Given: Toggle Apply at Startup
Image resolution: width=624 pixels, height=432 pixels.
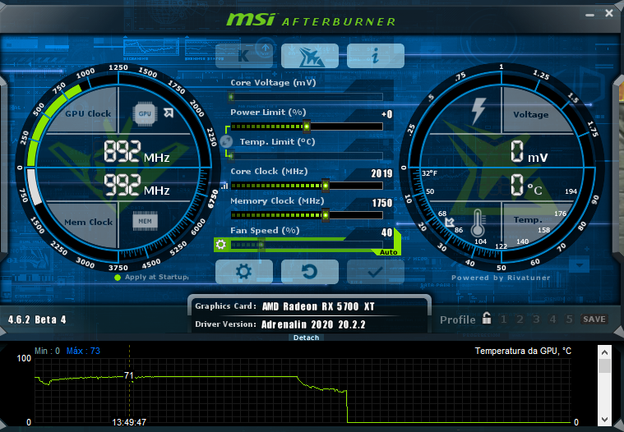Looking at the screenshot, I should (151, 277).
